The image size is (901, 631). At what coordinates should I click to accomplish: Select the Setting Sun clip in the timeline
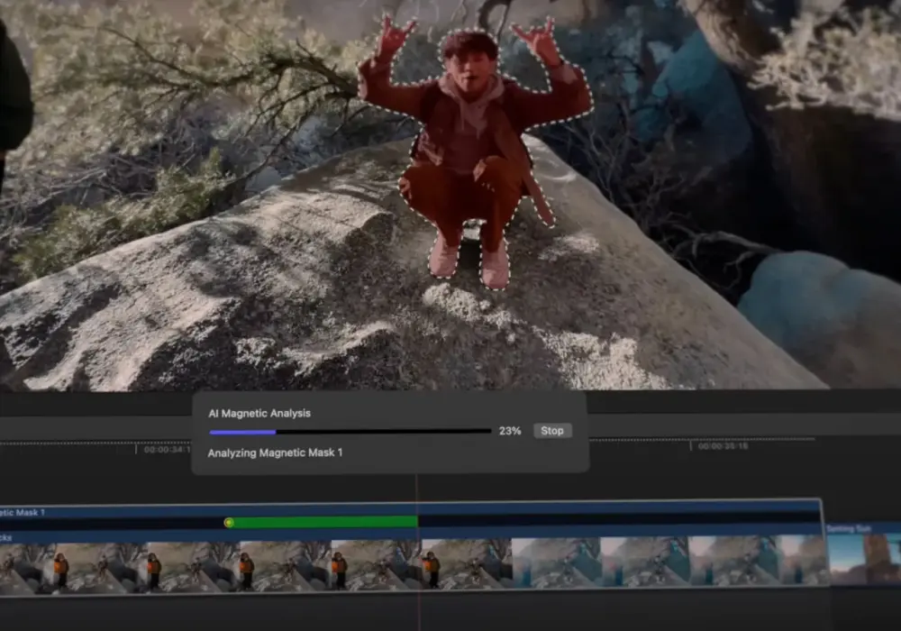click(865, 555)
